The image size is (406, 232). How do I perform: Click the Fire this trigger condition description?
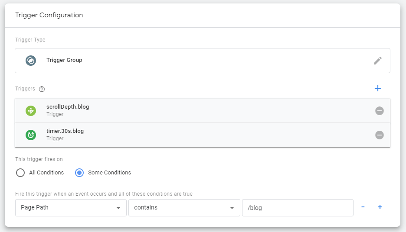click(x=104, y=194)
